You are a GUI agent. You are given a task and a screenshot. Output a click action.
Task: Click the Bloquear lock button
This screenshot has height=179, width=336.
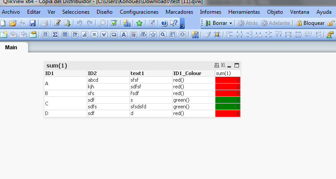[x=311, y=23]
